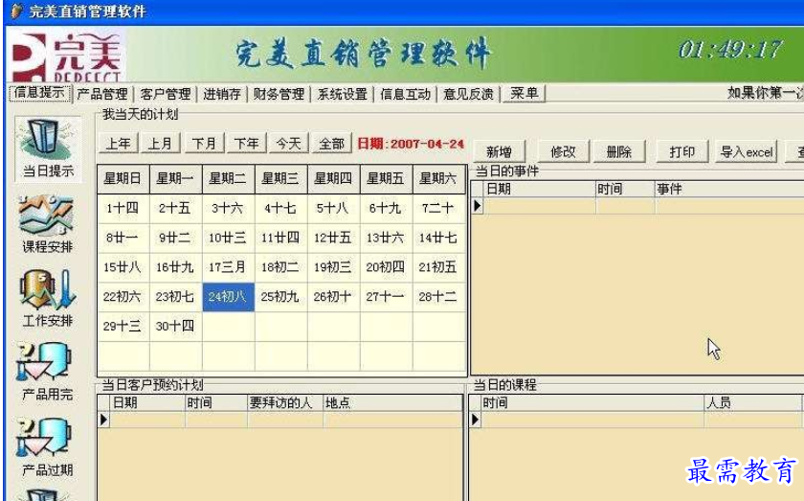The height and width of the screenshot is (501, 804).
Task: Click the 导入excel button
Action: click(746, 152)
